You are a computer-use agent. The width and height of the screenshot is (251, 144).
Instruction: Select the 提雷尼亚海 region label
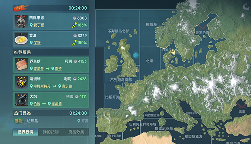tap(164, 129)
